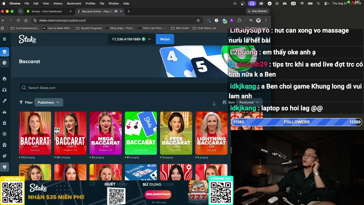Image resolution: width=364 pixels, height=205 pixels.
Task: Close the Stream - Kick Dashboard tab
Action: tap(71, 11)
